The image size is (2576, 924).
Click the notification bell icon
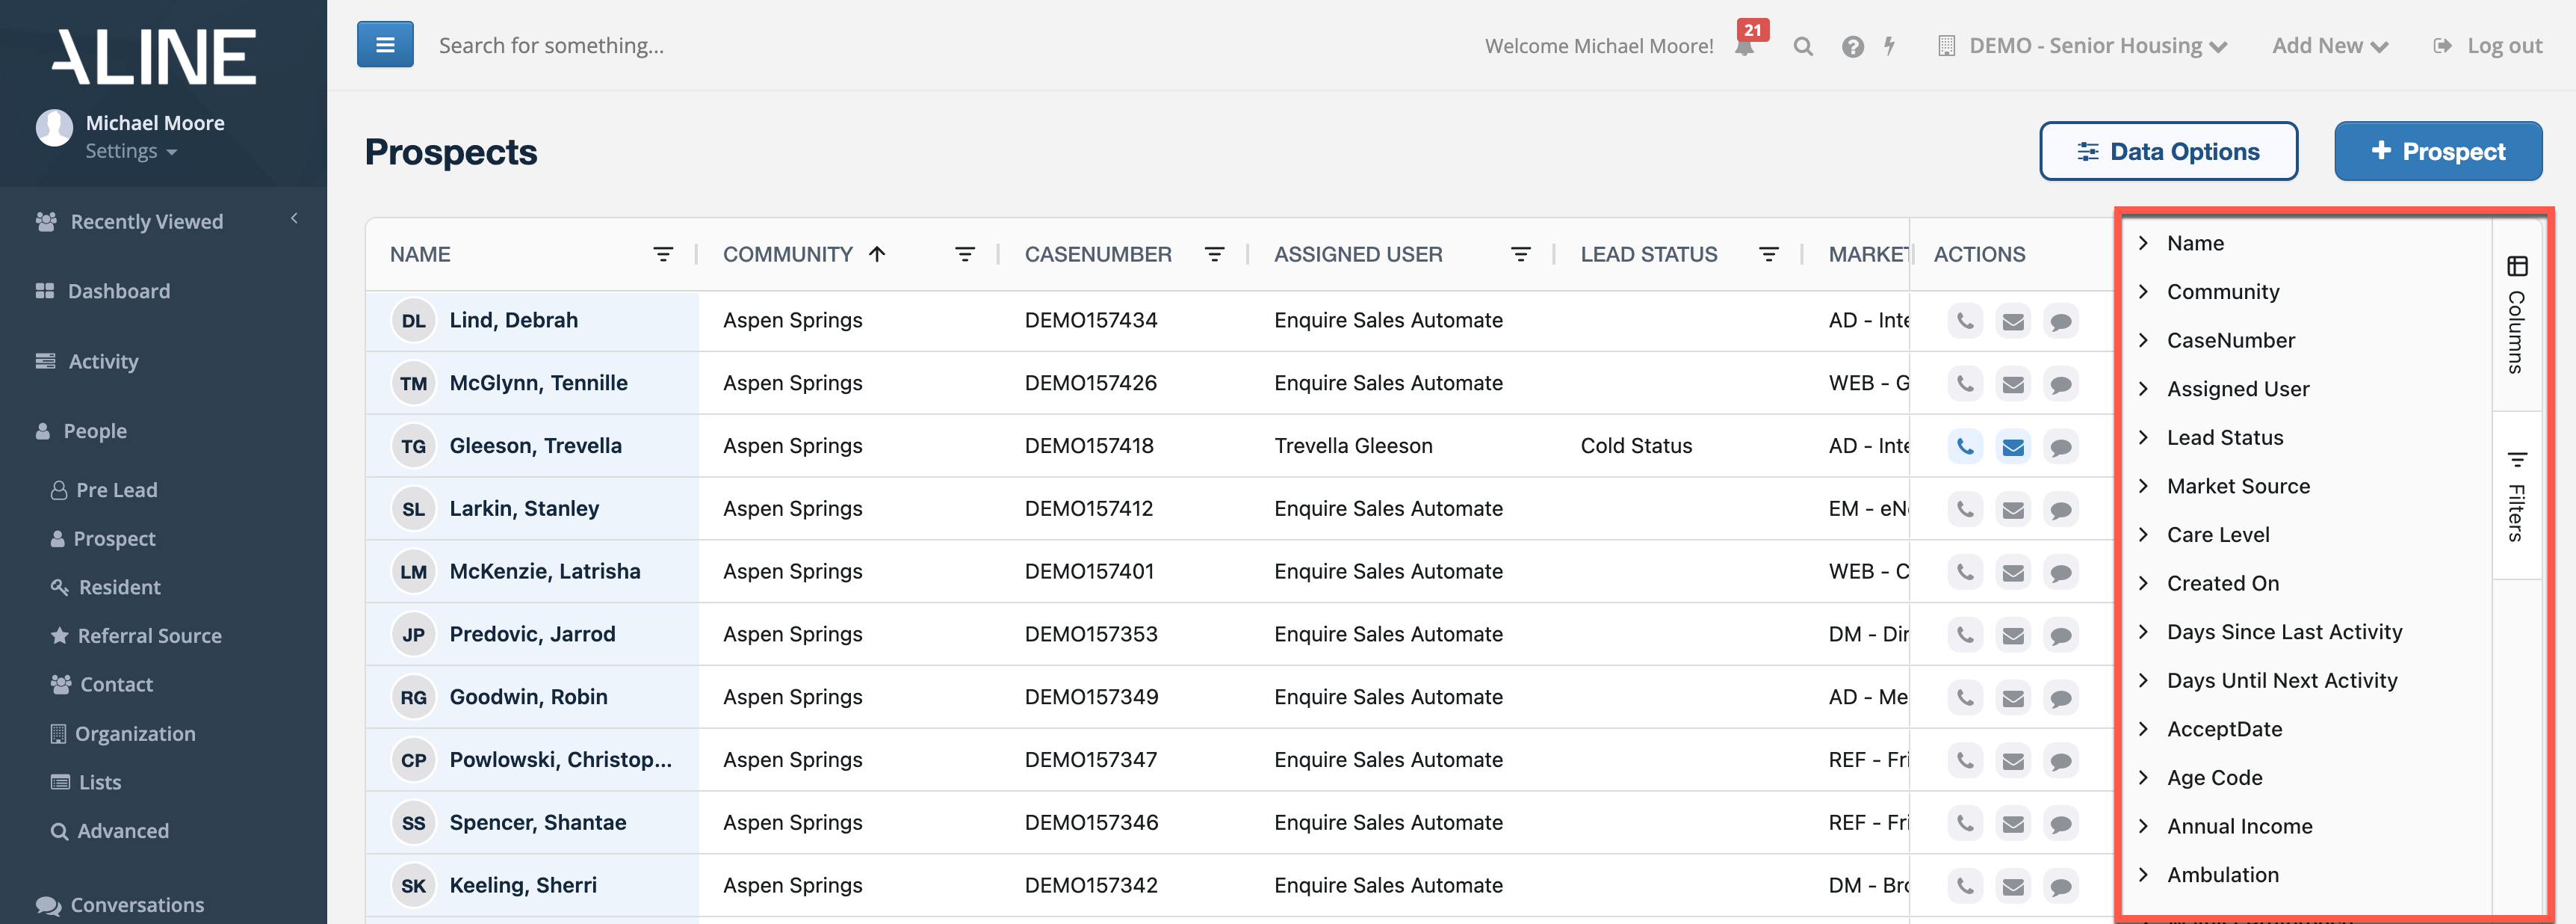point(1745,46)
